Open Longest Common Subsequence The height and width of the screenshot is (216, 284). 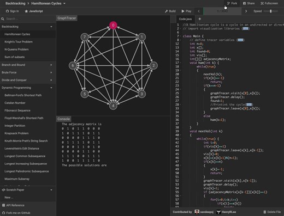28,156
